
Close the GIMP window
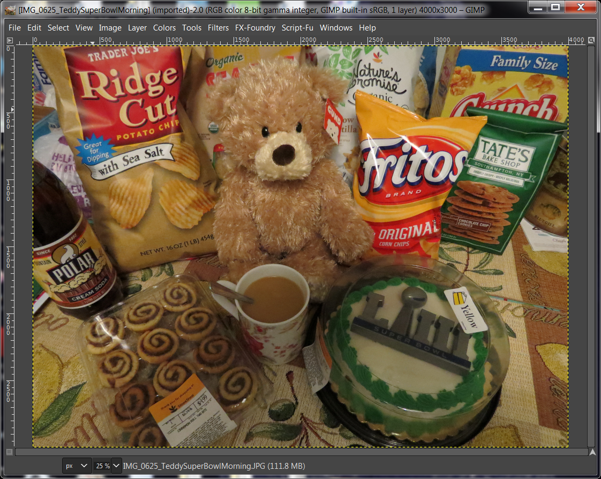(x=581, y=8)
